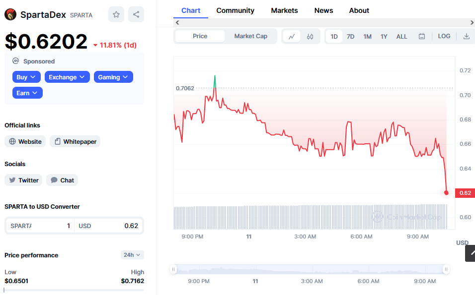Image resolution: width=475 pixels, height=295 pixels.
Task: Switch to candlestick chart icon
Action: click(x=310, y=37)
